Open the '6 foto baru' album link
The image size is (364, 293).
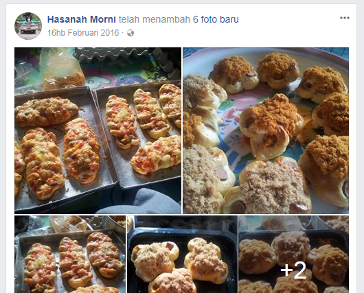(216, 19)
